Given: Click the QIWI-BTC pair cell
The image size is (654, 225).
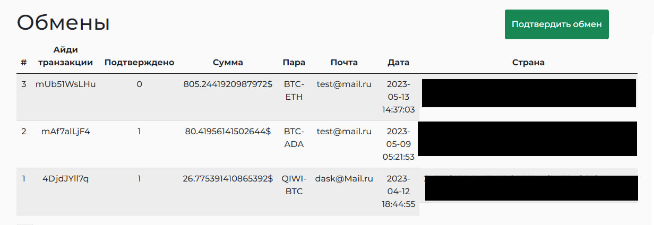Looking at the screenshot, I should pyautogui.click(x=294, y=185).
